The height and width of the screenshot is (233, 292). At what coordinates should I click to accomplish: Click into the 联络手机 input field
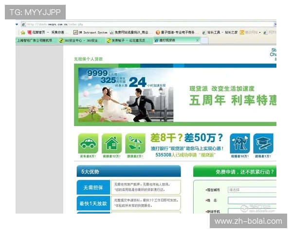coord(252,211)
